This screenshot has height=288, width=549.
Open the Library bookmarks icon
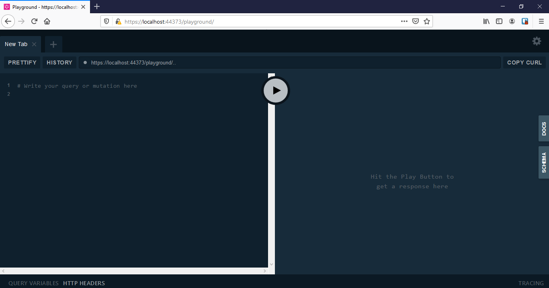tap(486, 21)
